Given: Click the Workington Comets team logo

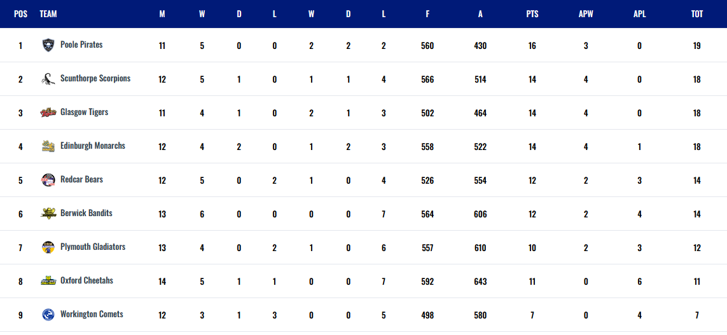Looking at the screenshot, I should point(48,315).
